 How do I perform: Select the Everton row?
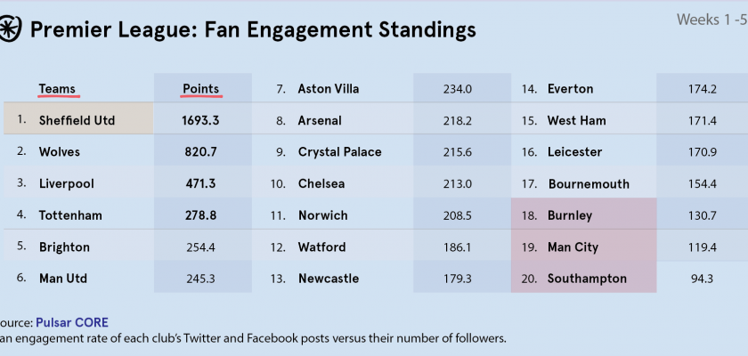point(570,89)
